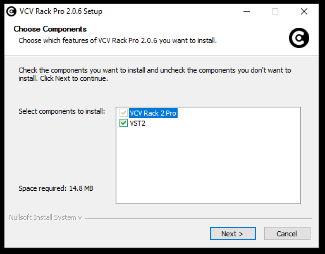Click the 'Select components to install:' label

(x=62, y=111)
